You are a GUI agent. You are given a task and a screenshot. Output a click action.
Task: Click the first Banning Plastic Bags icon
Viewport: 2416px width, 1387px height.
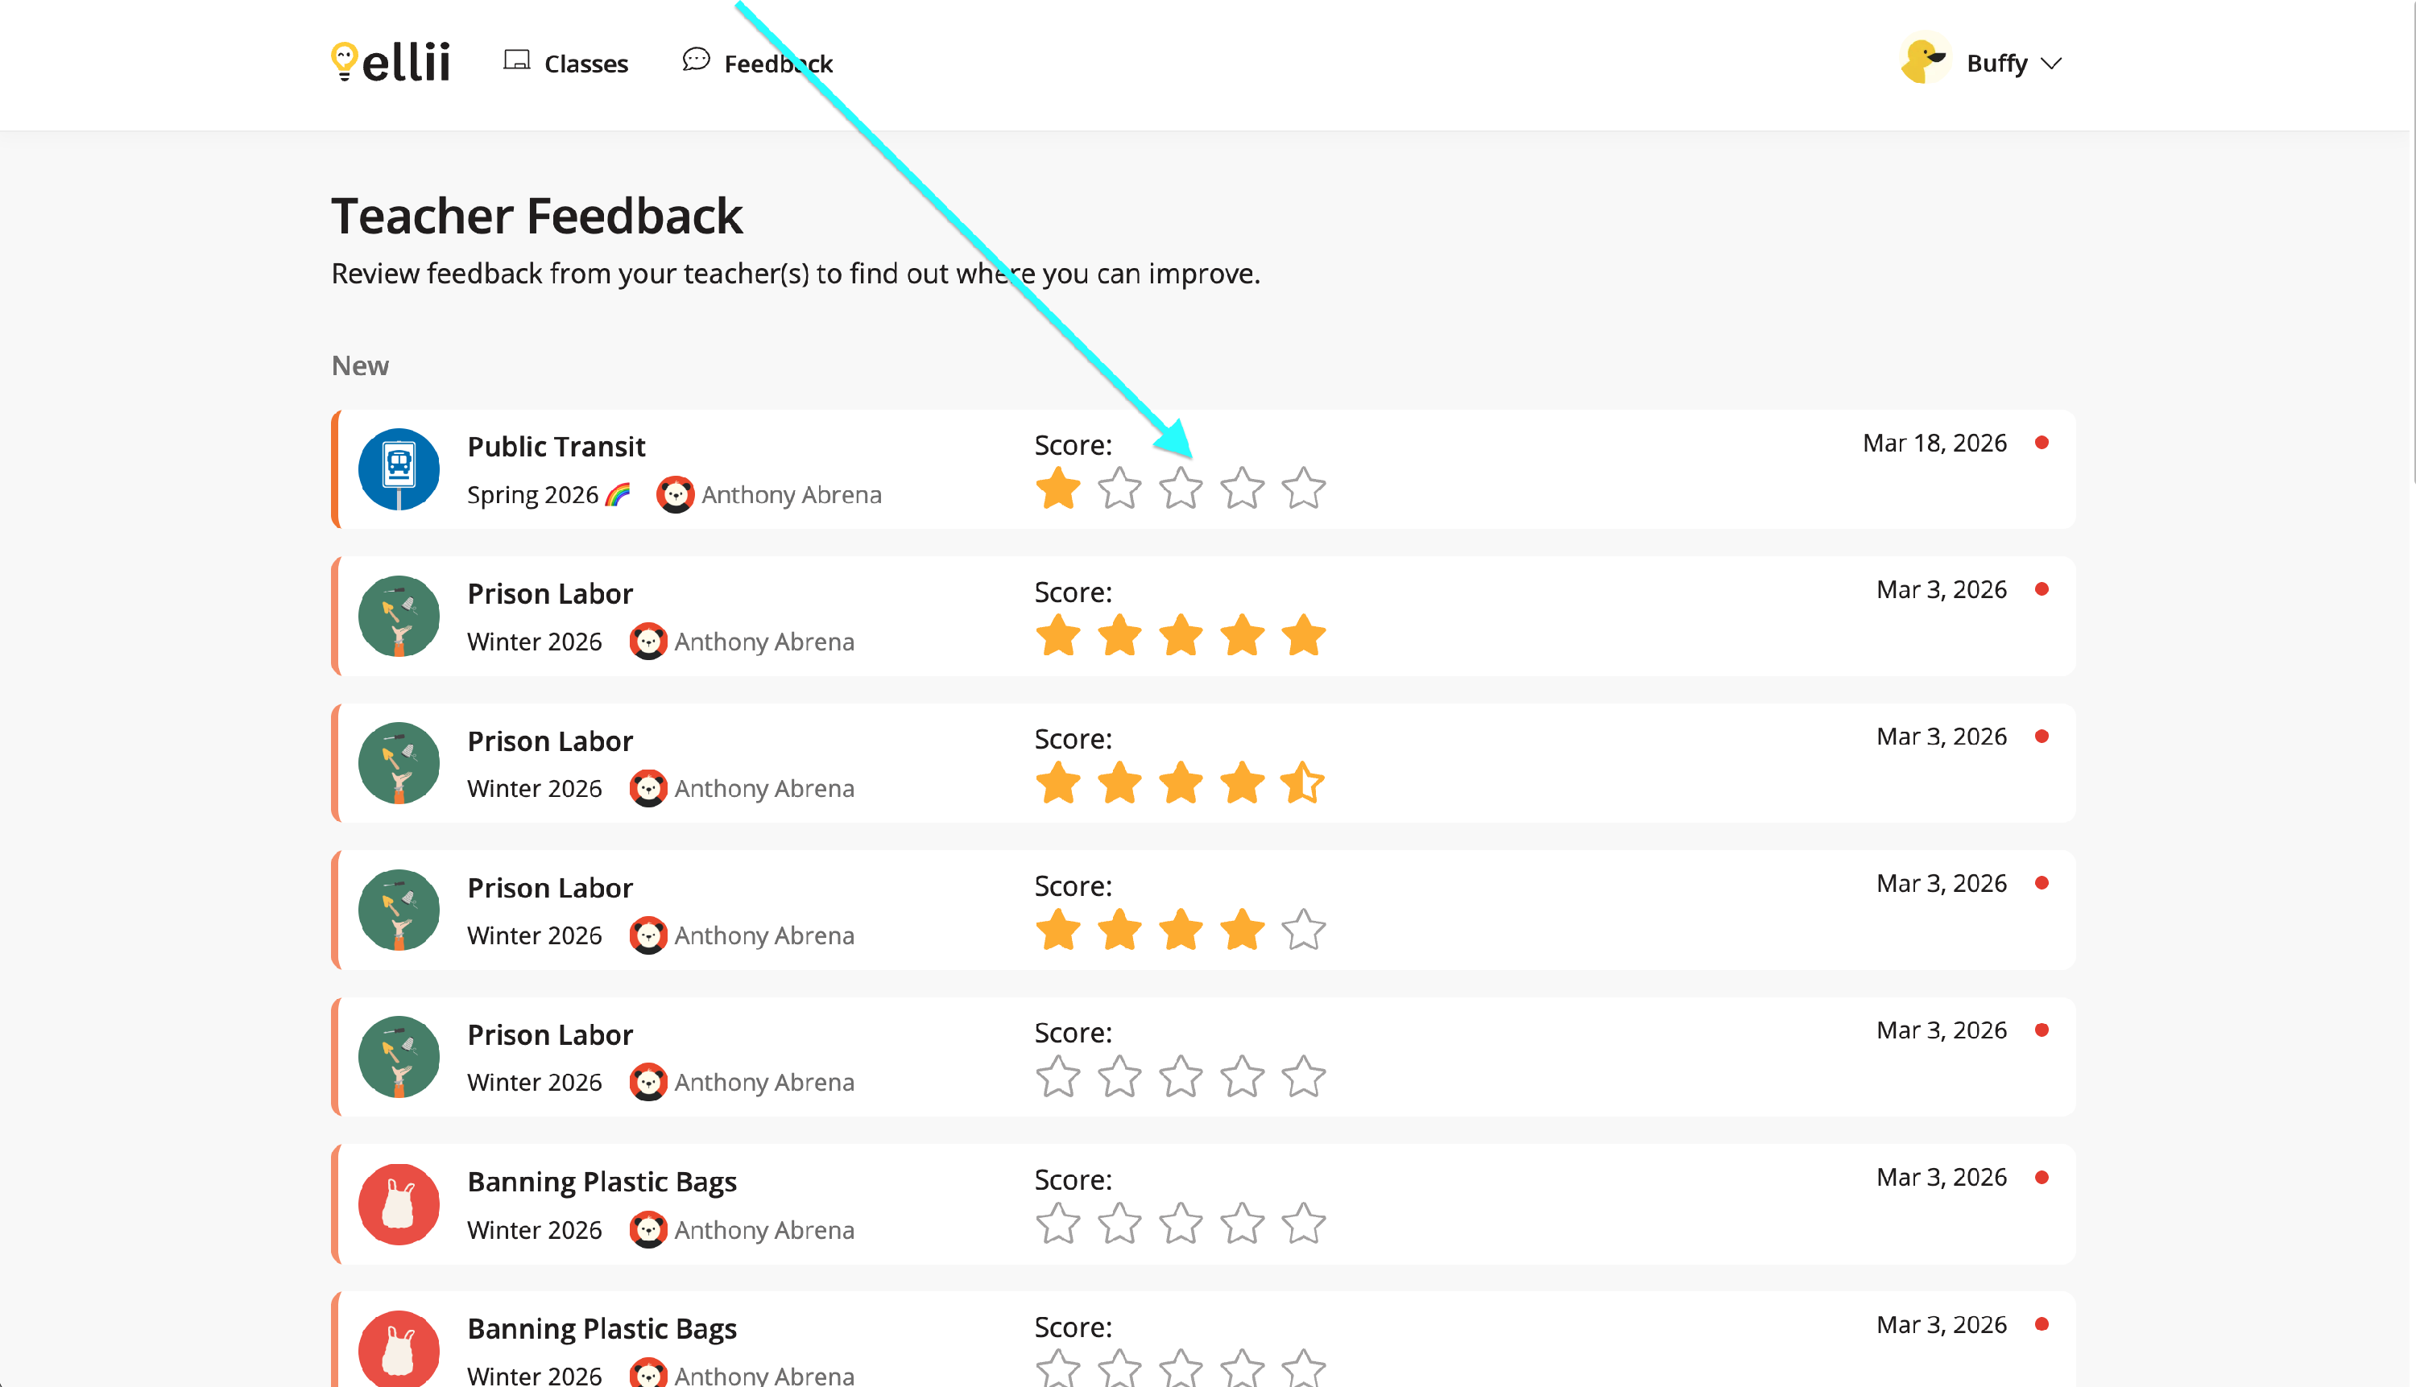399,1204
